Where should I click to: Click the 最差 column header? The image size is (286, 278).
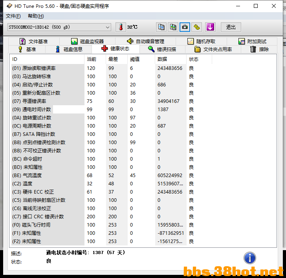click(x=117, y=59)
